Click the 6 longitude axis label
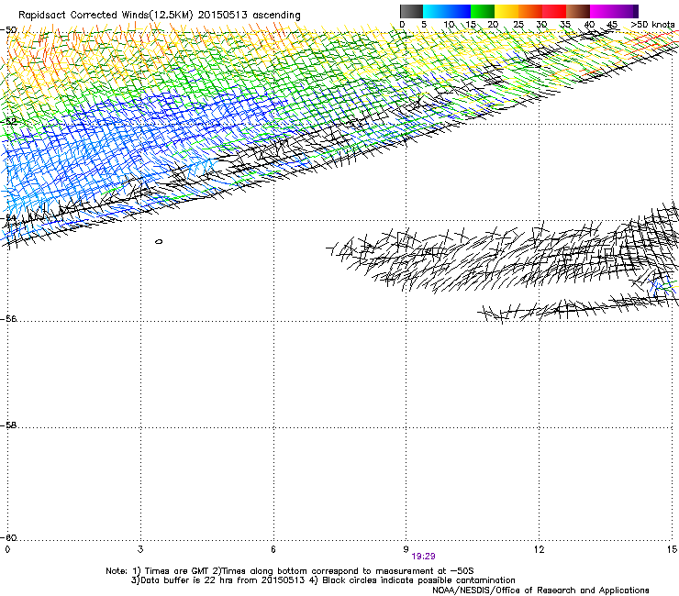Image resolution: width=679 pixels, height=596 pixels. 273,549
